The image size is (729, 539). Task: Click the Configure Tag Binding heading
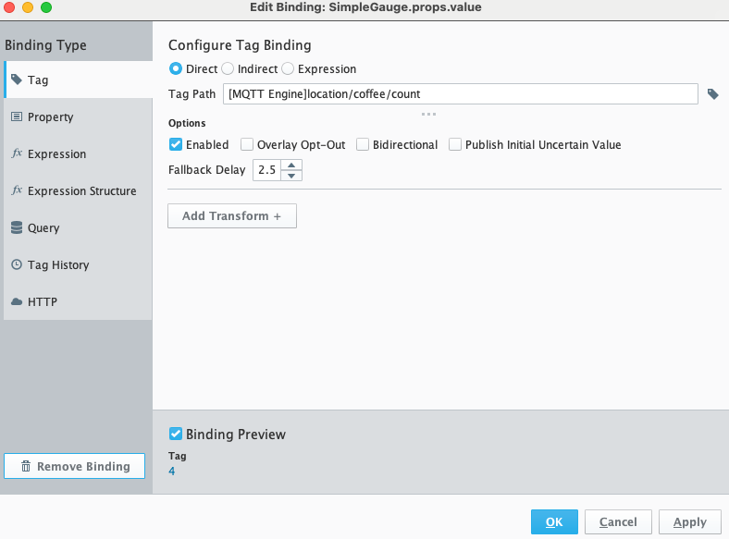coord(240,45)
